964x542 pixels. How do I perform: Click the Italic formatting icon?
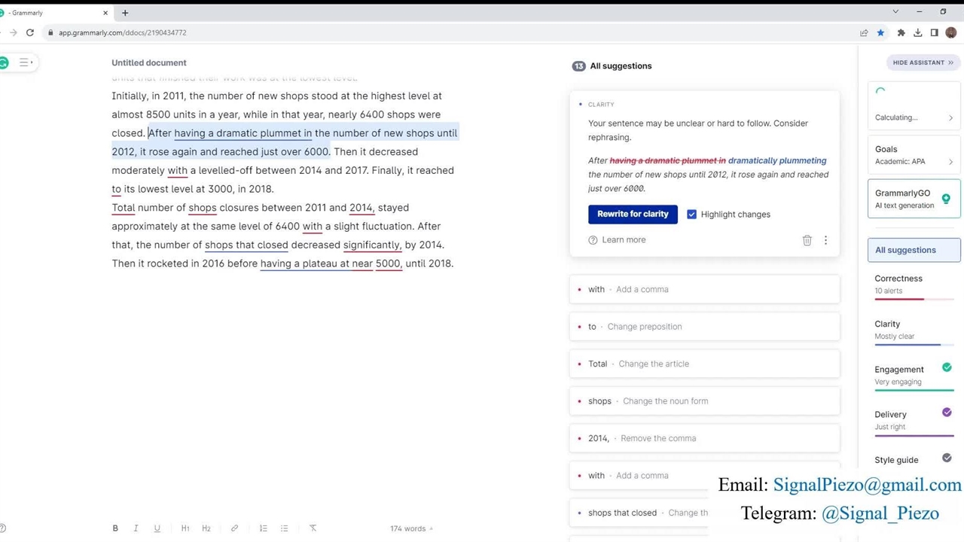(x=136, y=528)
